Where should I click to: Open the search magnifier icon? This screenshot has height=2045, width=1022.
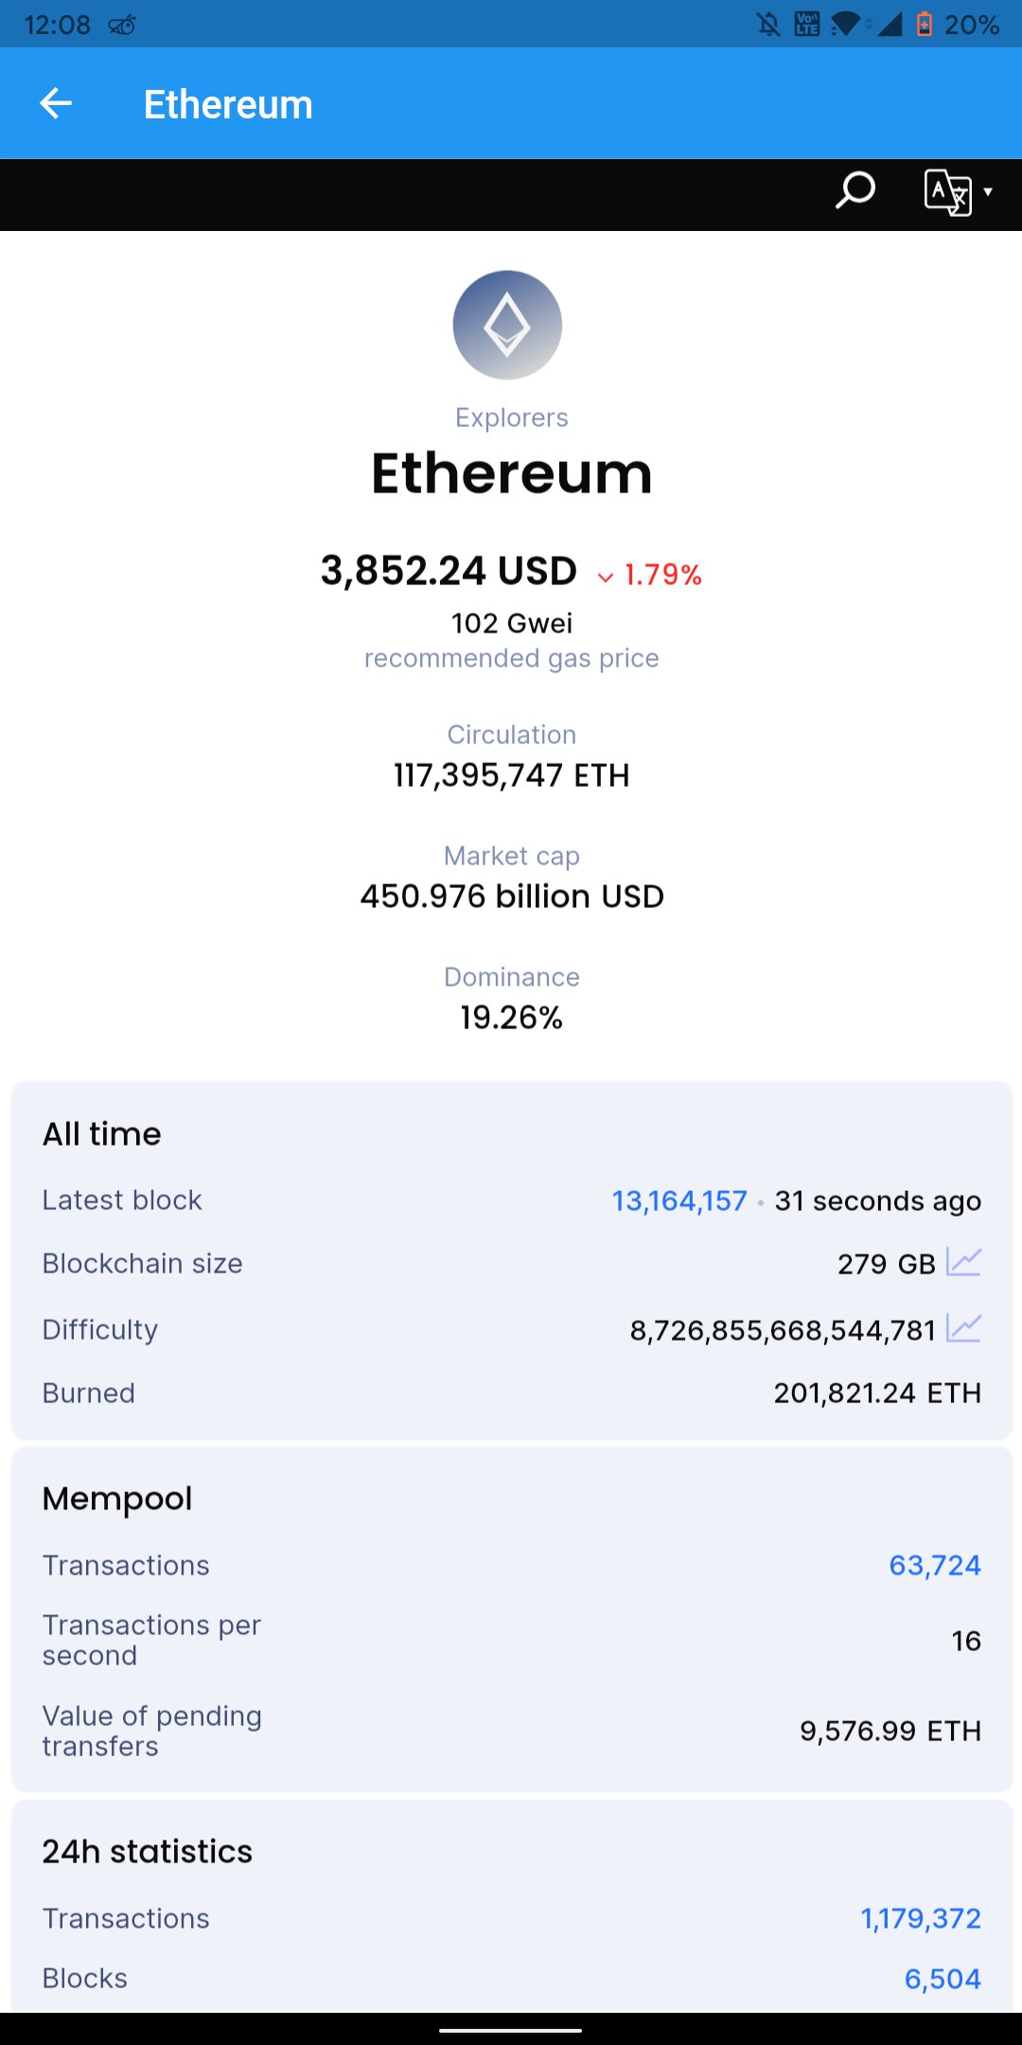coord(855,191)
